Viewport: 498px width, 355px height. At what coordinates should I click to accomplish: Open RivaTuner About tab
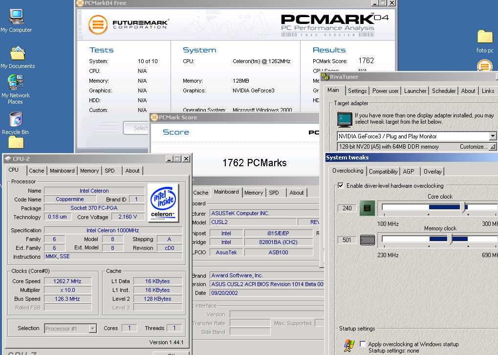coord(468,91)
